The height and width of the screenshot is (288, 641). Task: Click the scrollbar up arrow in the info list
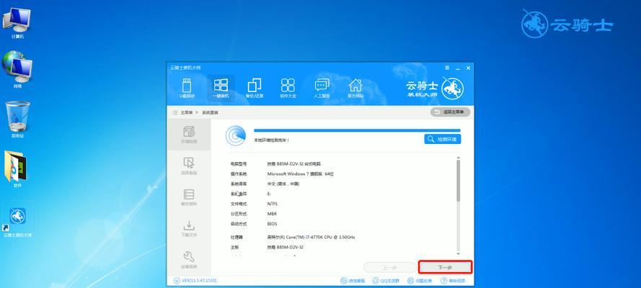(x=459, y=157)
